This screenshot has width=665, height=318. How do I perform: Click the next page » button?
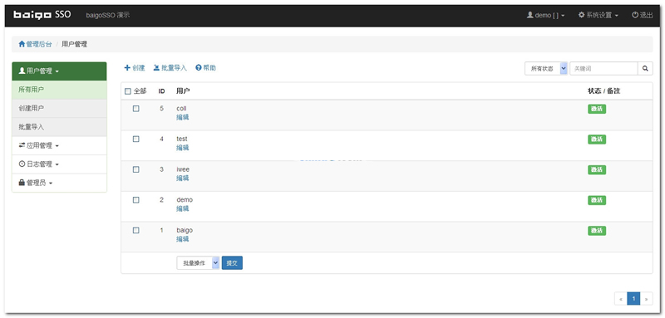647,299
